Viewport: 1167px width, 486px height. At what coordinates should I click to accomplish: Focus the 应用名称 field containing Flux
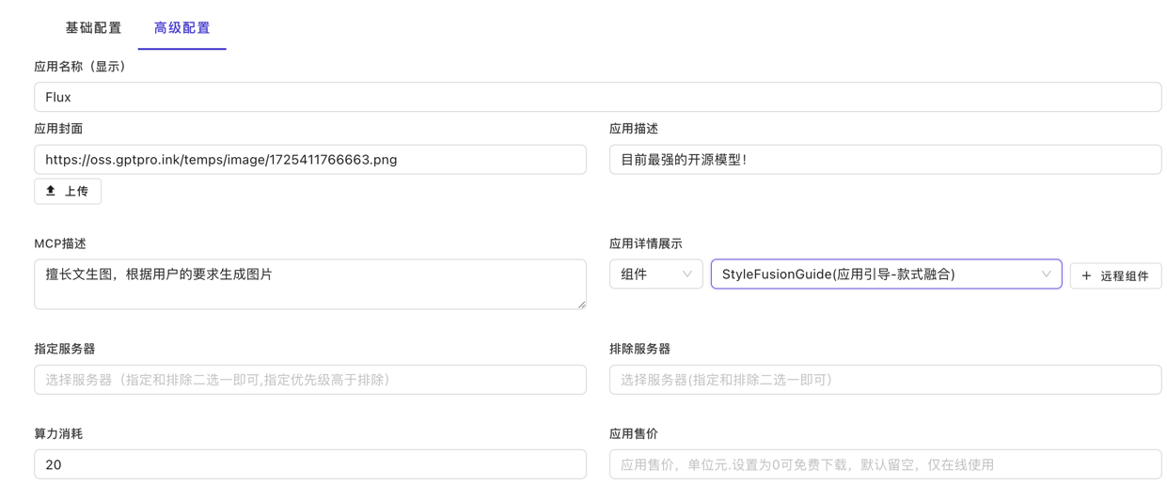(x=597, y=98)
